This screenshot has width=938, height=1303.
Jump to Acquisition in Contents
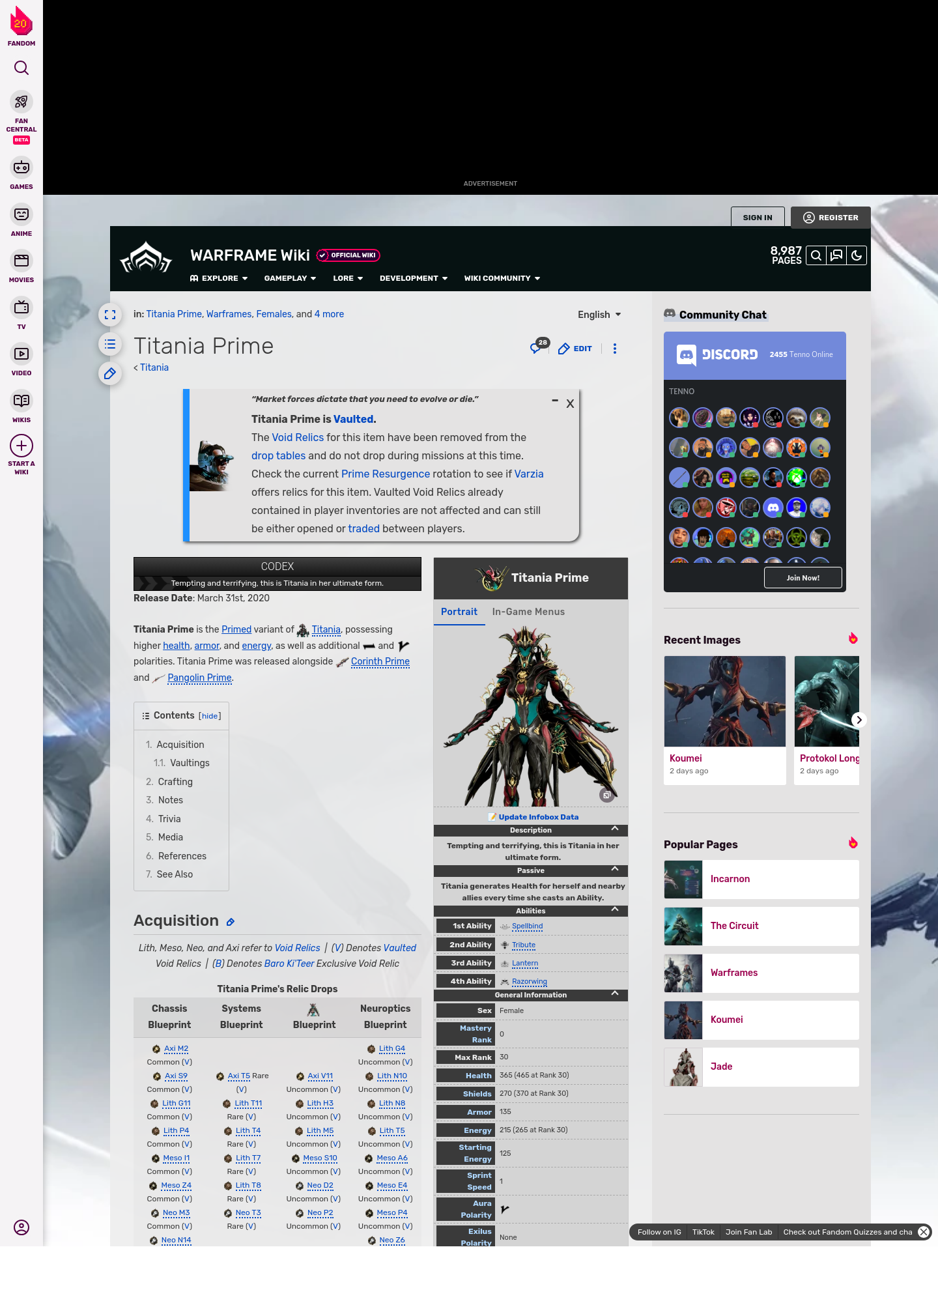click(x=180, y=745)
